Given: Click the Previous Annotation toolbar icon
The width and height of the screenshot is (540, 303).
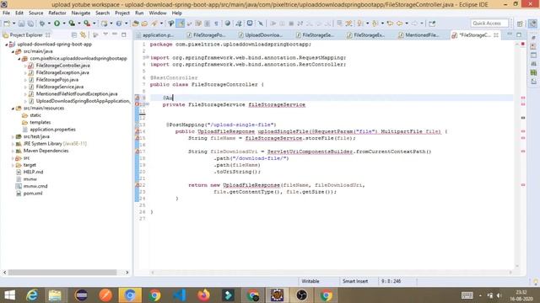Looking at the screenshot, I should coord(375,24).
